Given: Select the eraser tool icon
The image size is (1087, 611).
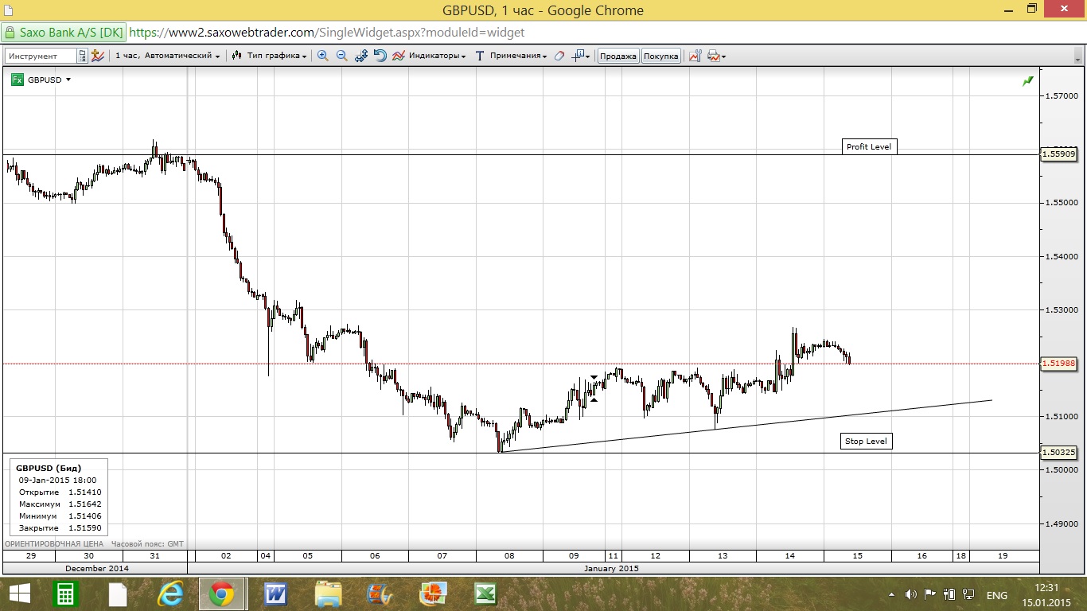Looking at the screenshot, I should click(x=559, y=56).
